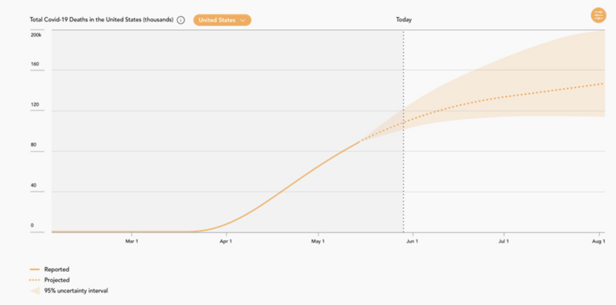Click the uncertainty interval shaded swatch in legend
The height and width of the screenshot is (305, 616).
coord(34,291)
